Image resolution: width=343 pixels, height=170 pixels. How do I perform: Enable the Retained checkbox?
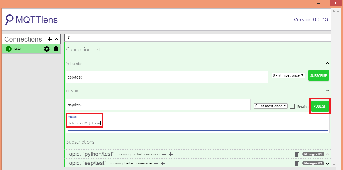tap(292, 106)
